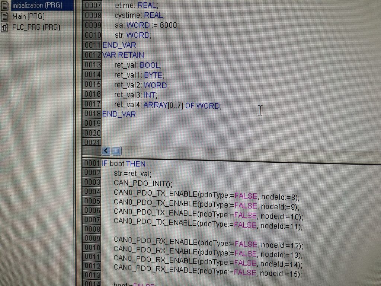The height and width of the screenshot is (286, 381).
Task: Click the PLC_PRG program icon
Action: (5, 27)
